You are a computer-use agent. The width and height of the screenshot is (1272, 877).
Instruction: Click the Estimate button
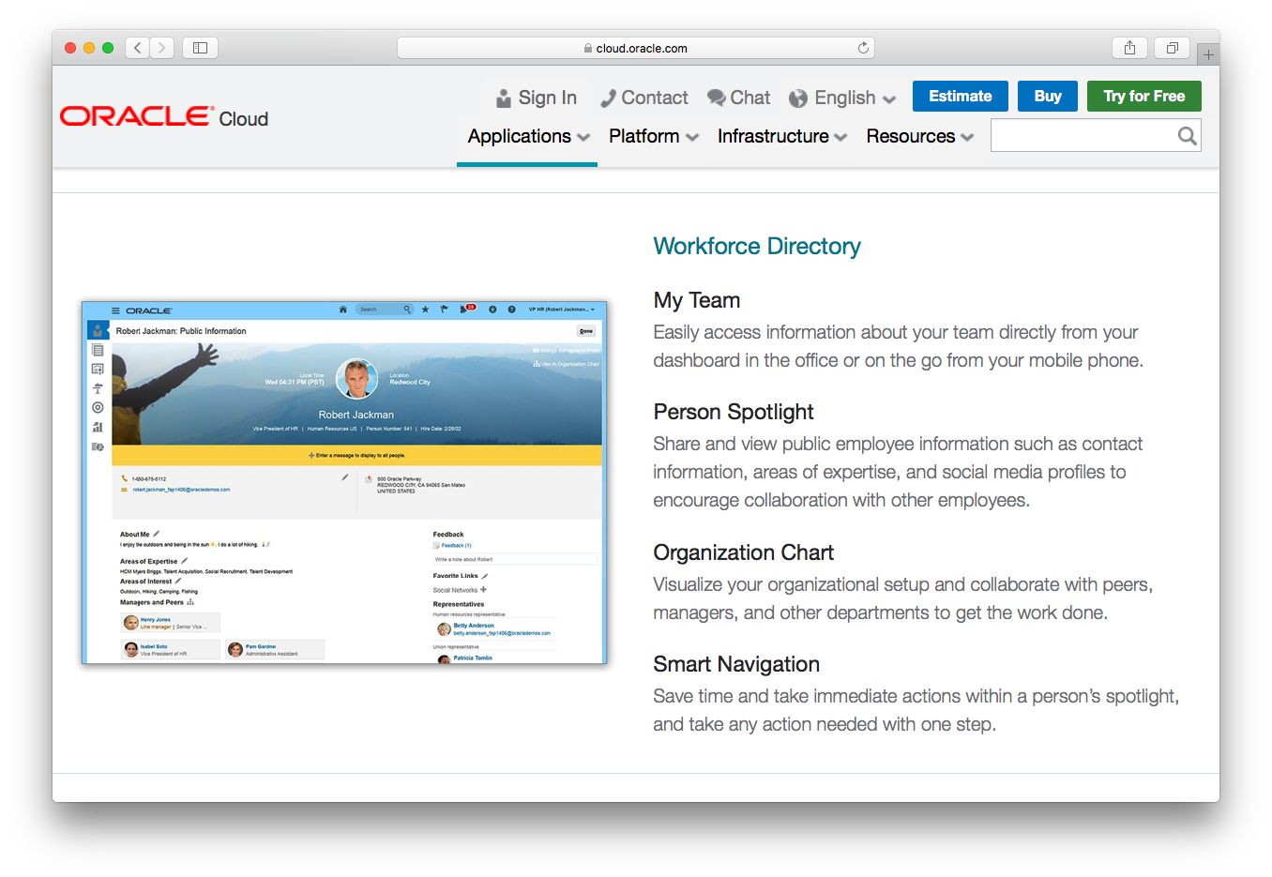[x=961, y=96]
